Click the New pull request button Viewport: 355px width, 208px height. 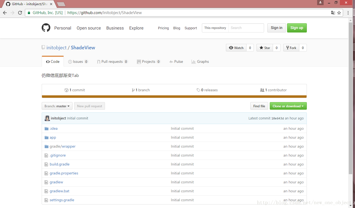point(90,106)
